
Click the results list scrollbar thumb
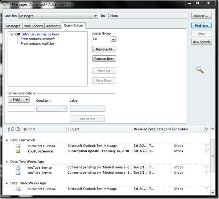213,156
